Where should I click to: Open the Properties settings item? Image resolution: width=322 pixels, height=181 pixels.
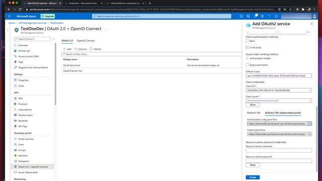24,80
